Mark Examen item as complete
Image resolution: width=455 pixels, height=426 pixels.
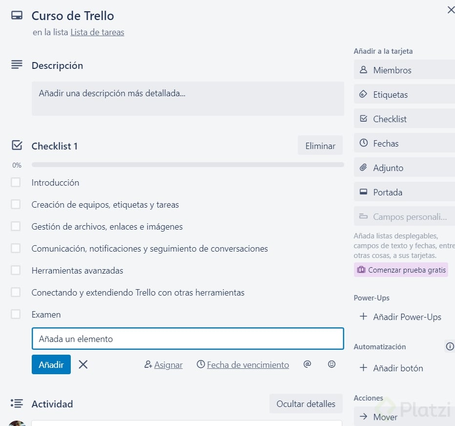(x=16, y=314)
